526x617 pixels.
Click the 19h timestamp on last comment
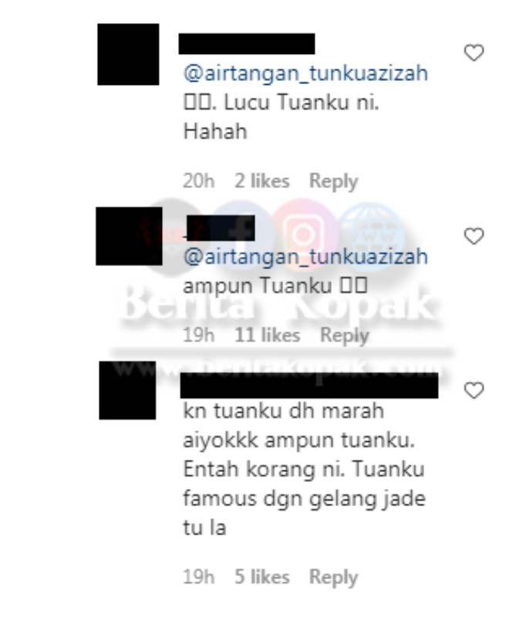pos(199,577)
